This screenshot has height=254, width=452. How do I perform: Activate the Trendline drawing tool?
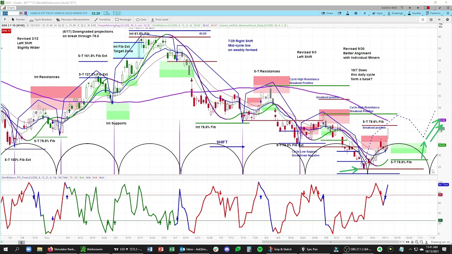[x=102, y=19]
